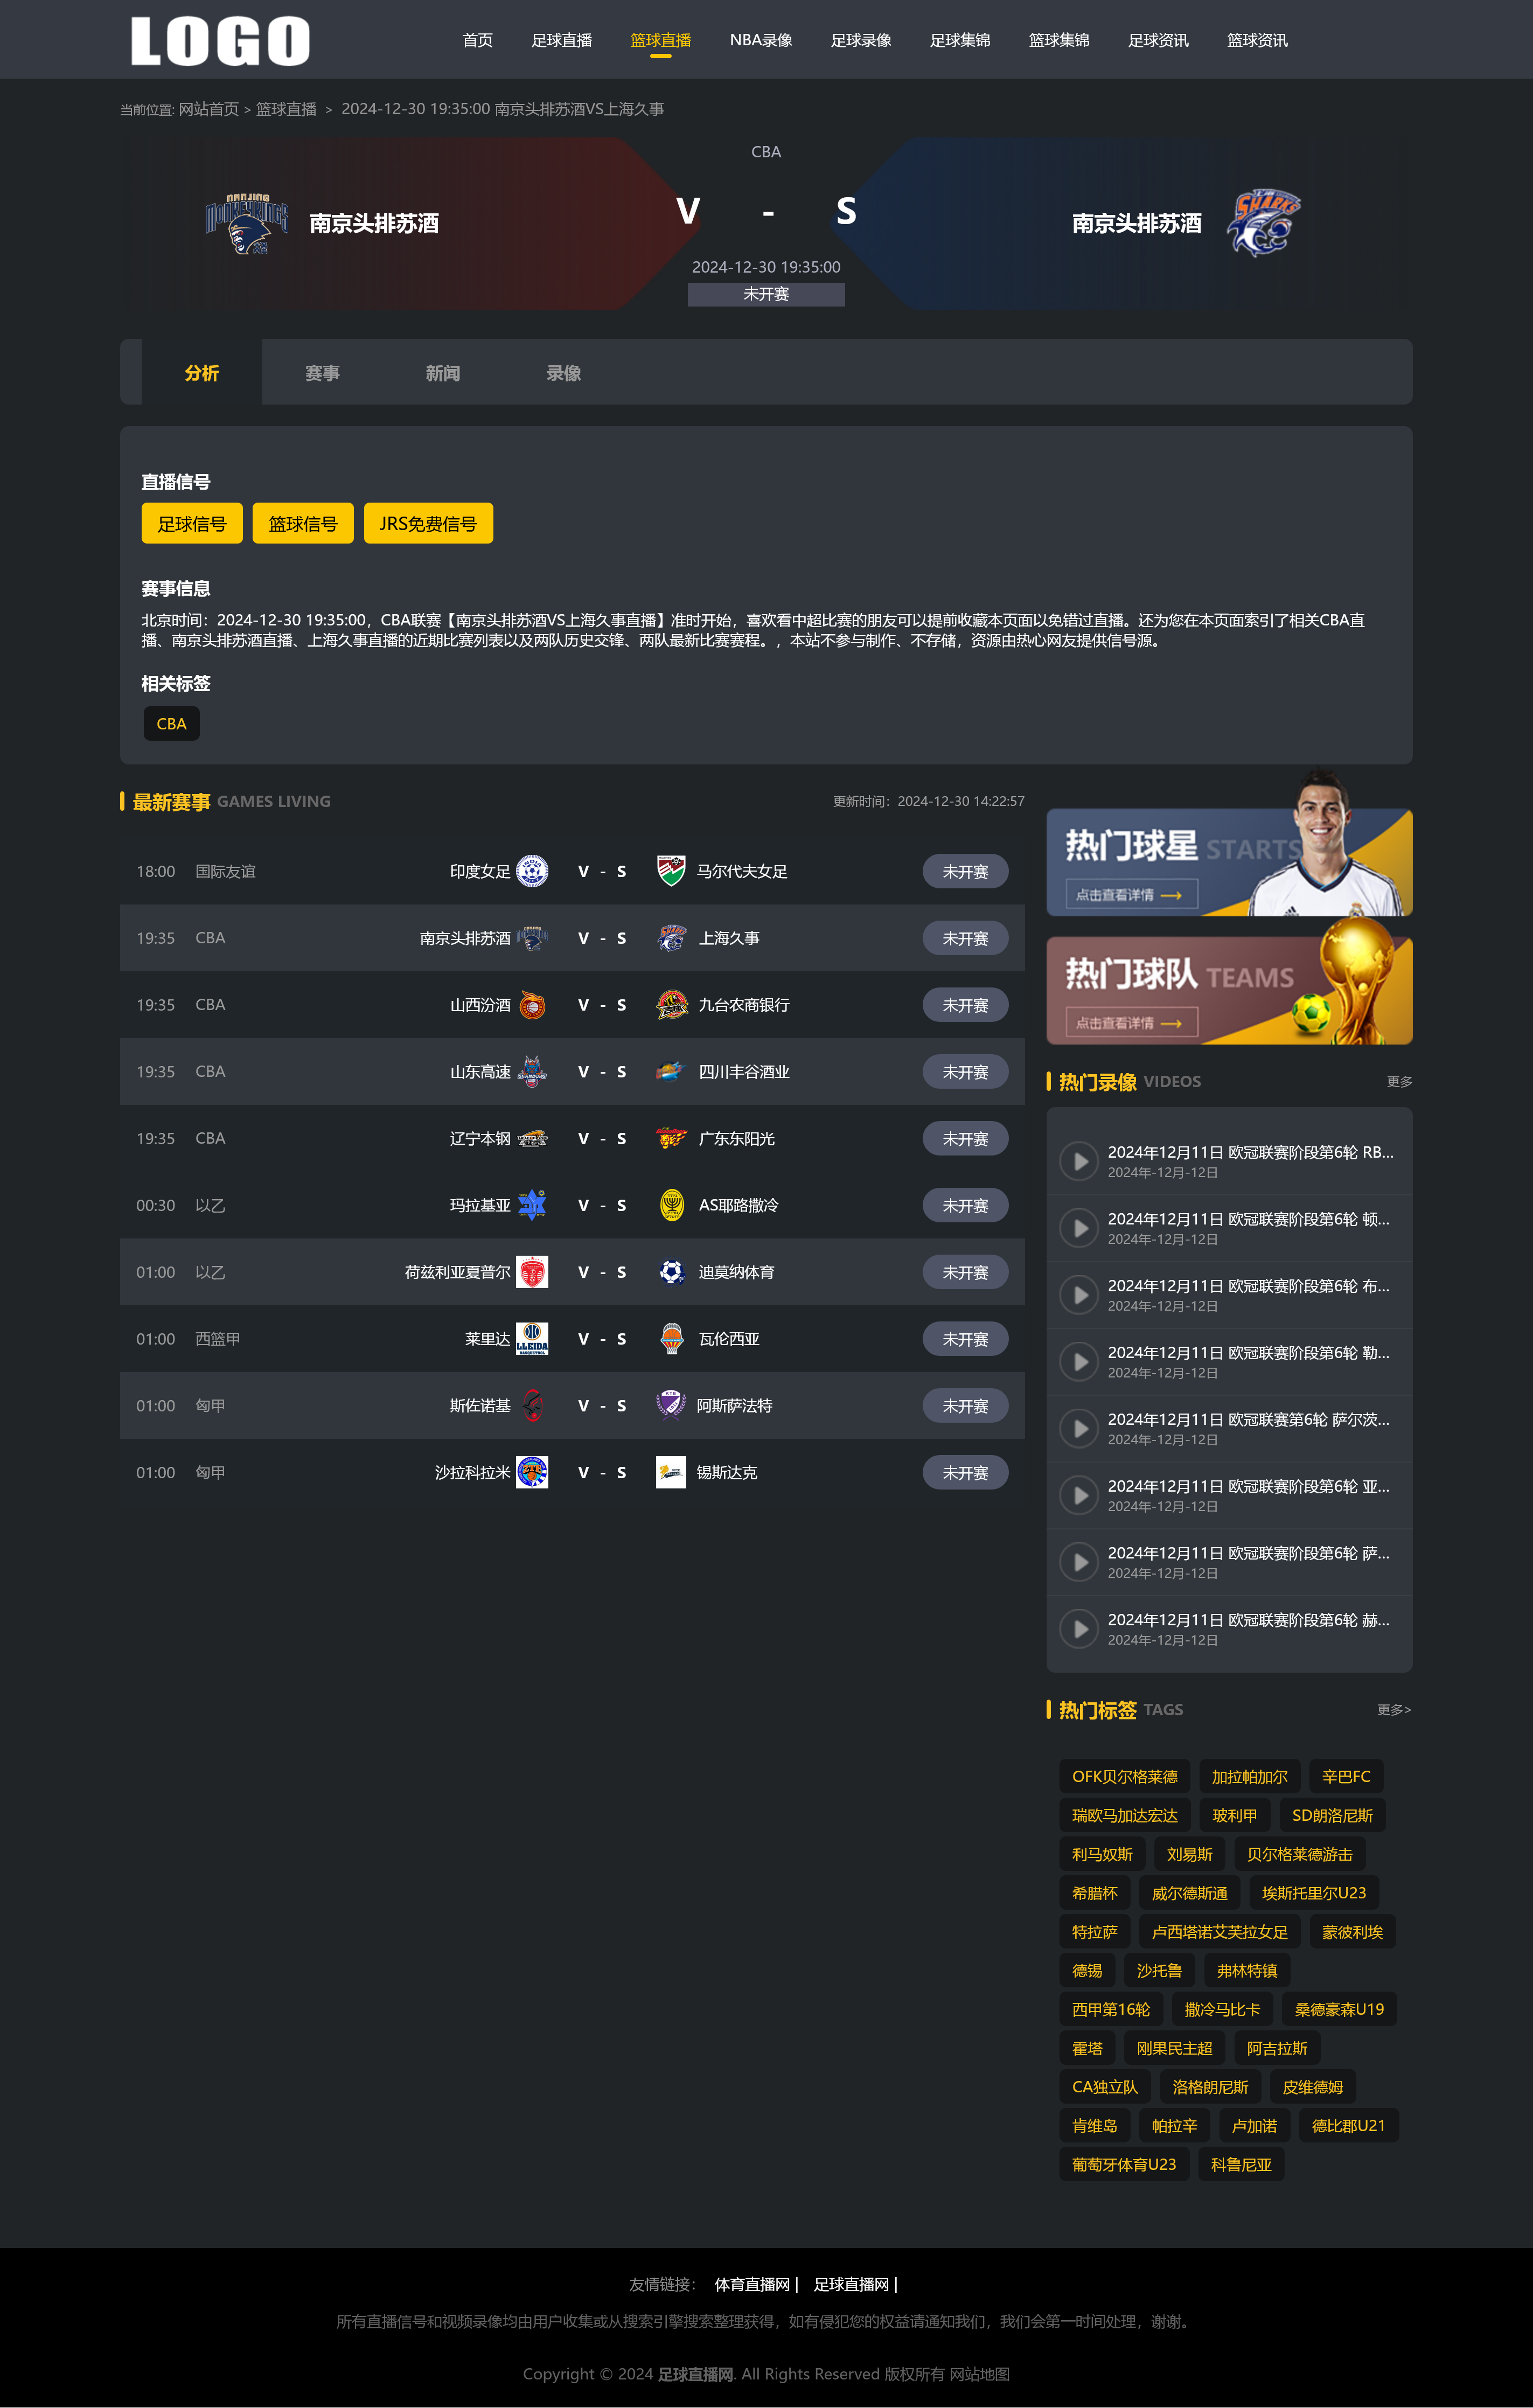
Task: Switch to the 赛事 tab
Action: pos(322,373)
